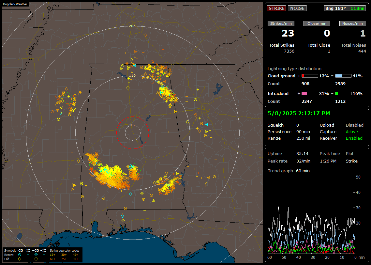Click the 75+ strike age color code
The image size is (371, 265).
tap(64, 259)
